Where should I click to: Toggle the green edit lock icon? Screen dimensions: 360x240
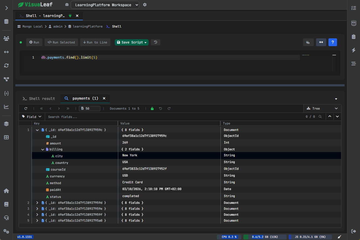(x=152, y=109)
